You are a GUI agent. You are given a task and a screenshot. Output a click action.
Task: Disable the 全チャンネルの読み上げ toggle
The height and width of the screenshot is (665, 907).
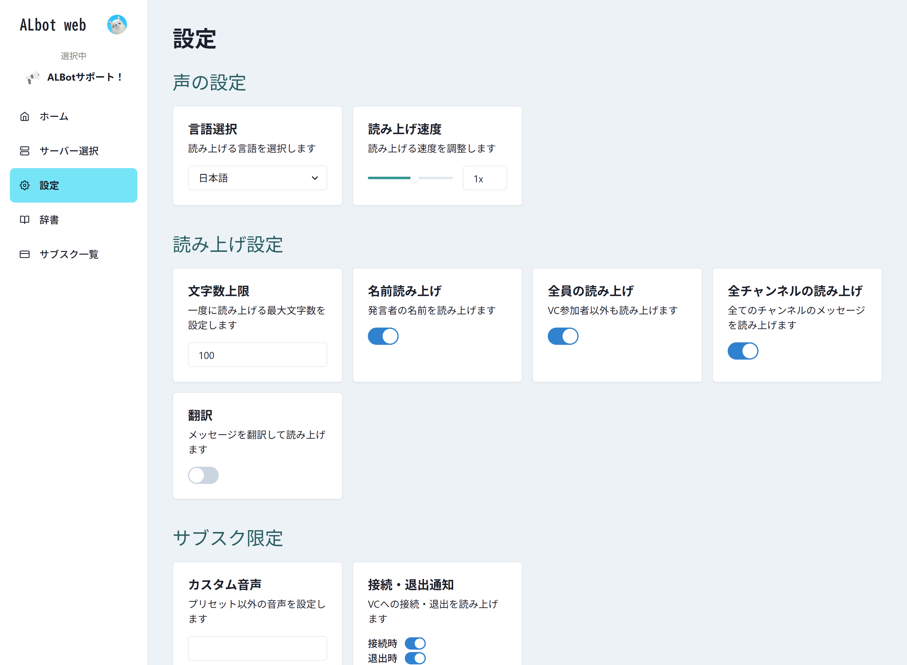[743, 351]
